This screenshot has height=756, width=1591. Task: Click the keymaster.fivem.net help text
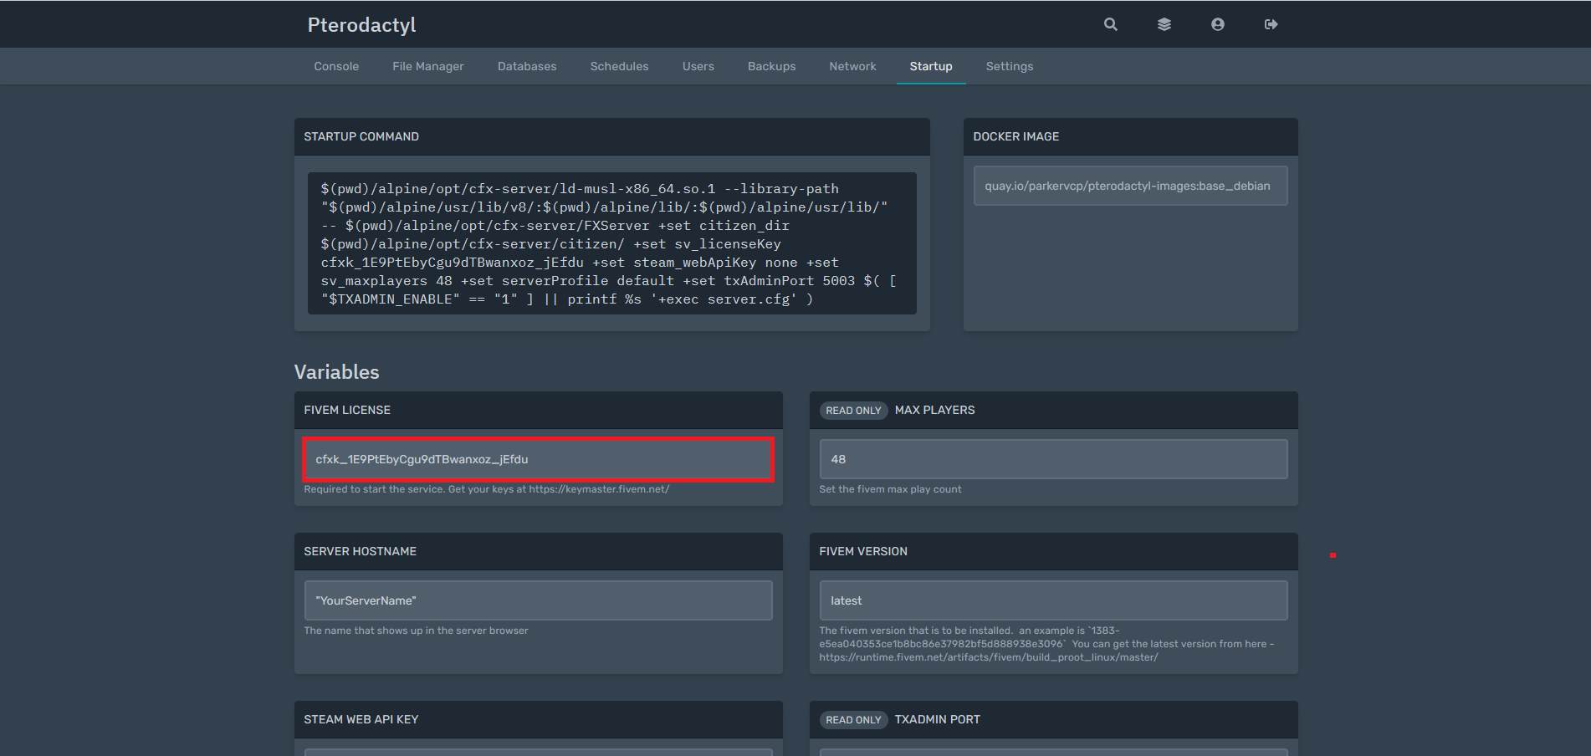point(486,489)
